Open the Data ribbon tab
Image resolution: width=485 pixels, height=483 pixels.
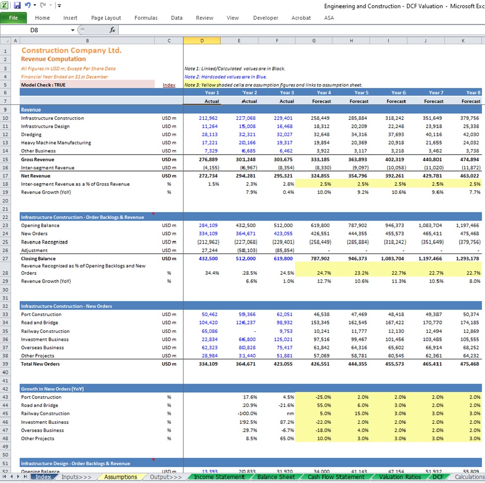[177, 18]
